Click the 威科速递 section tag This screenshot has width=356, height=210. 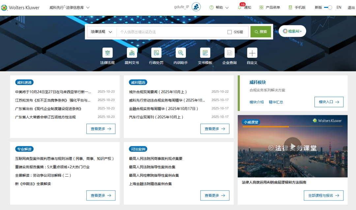pos(24,82)
